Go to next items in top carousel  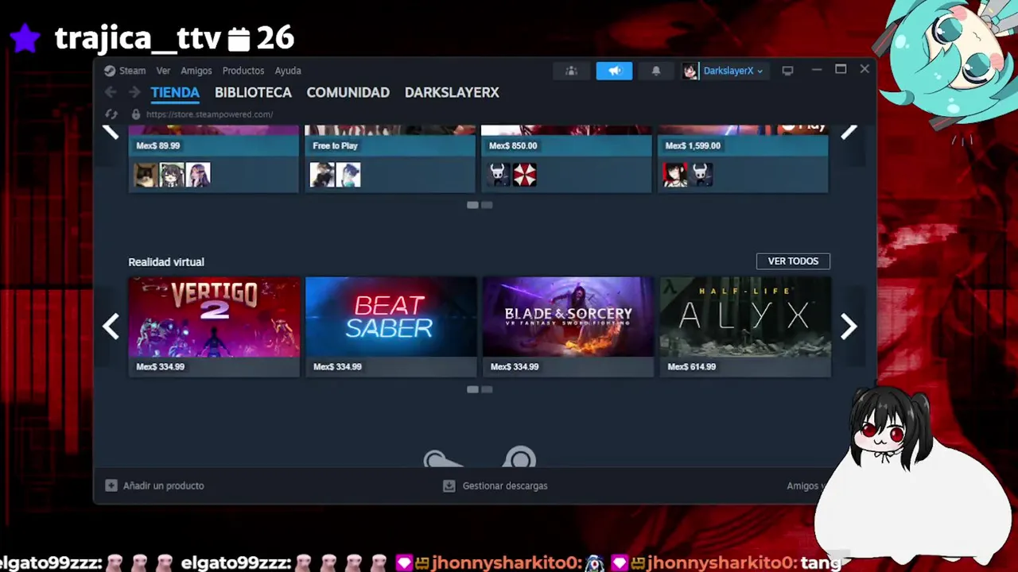click(849, 132)
